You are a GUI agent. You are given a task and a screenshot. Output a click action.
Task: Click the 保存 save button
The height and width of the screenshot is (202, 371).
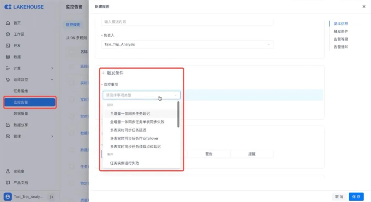(x=356, y=197)
